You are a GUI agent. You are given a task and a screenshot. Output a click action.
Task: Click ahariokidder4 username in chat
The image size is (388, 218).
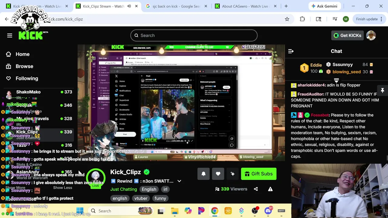click(311, 85)
